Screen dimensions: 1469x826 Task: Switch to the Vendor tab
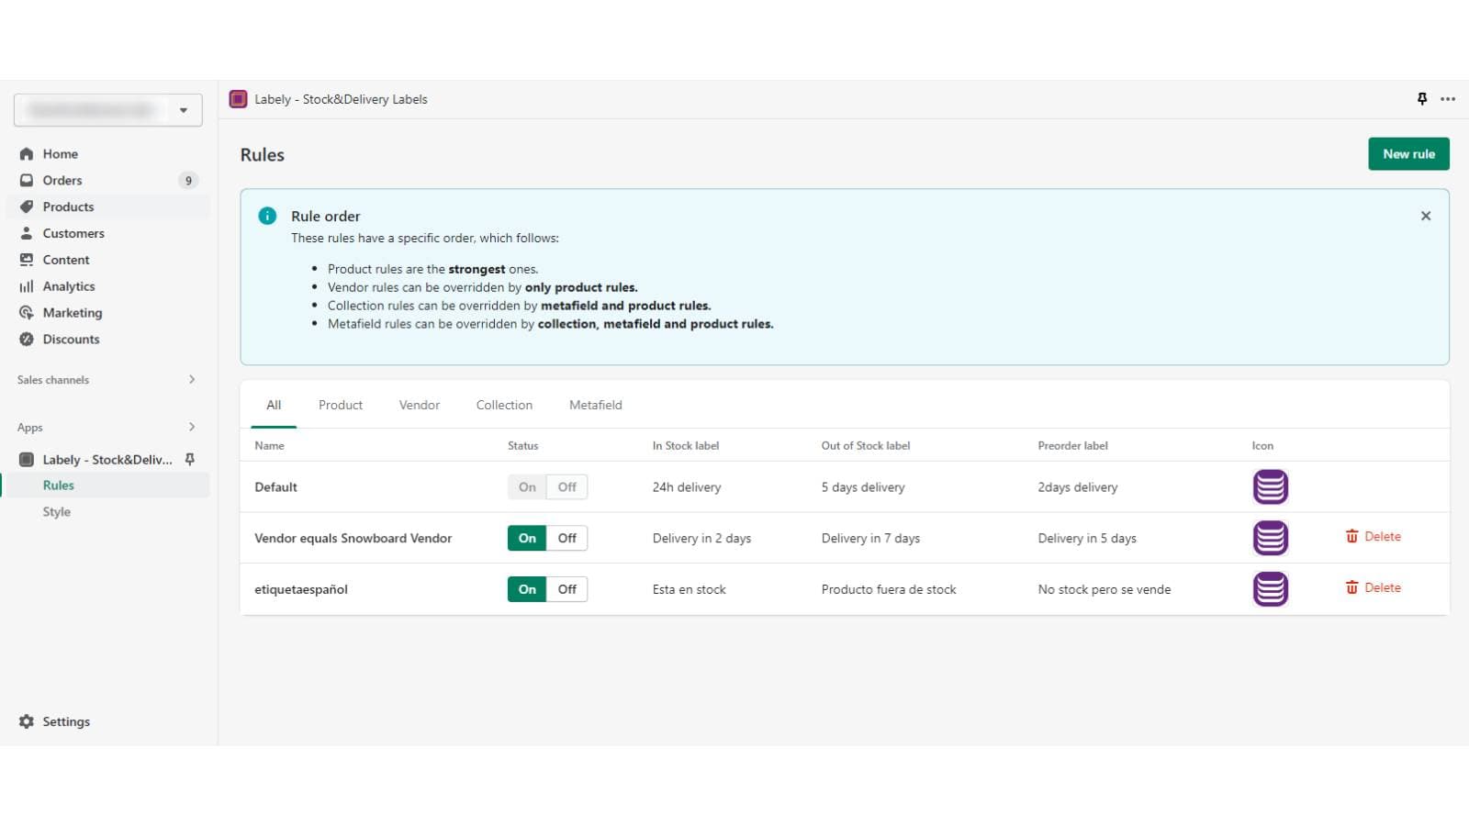click(x=419, y=405)
